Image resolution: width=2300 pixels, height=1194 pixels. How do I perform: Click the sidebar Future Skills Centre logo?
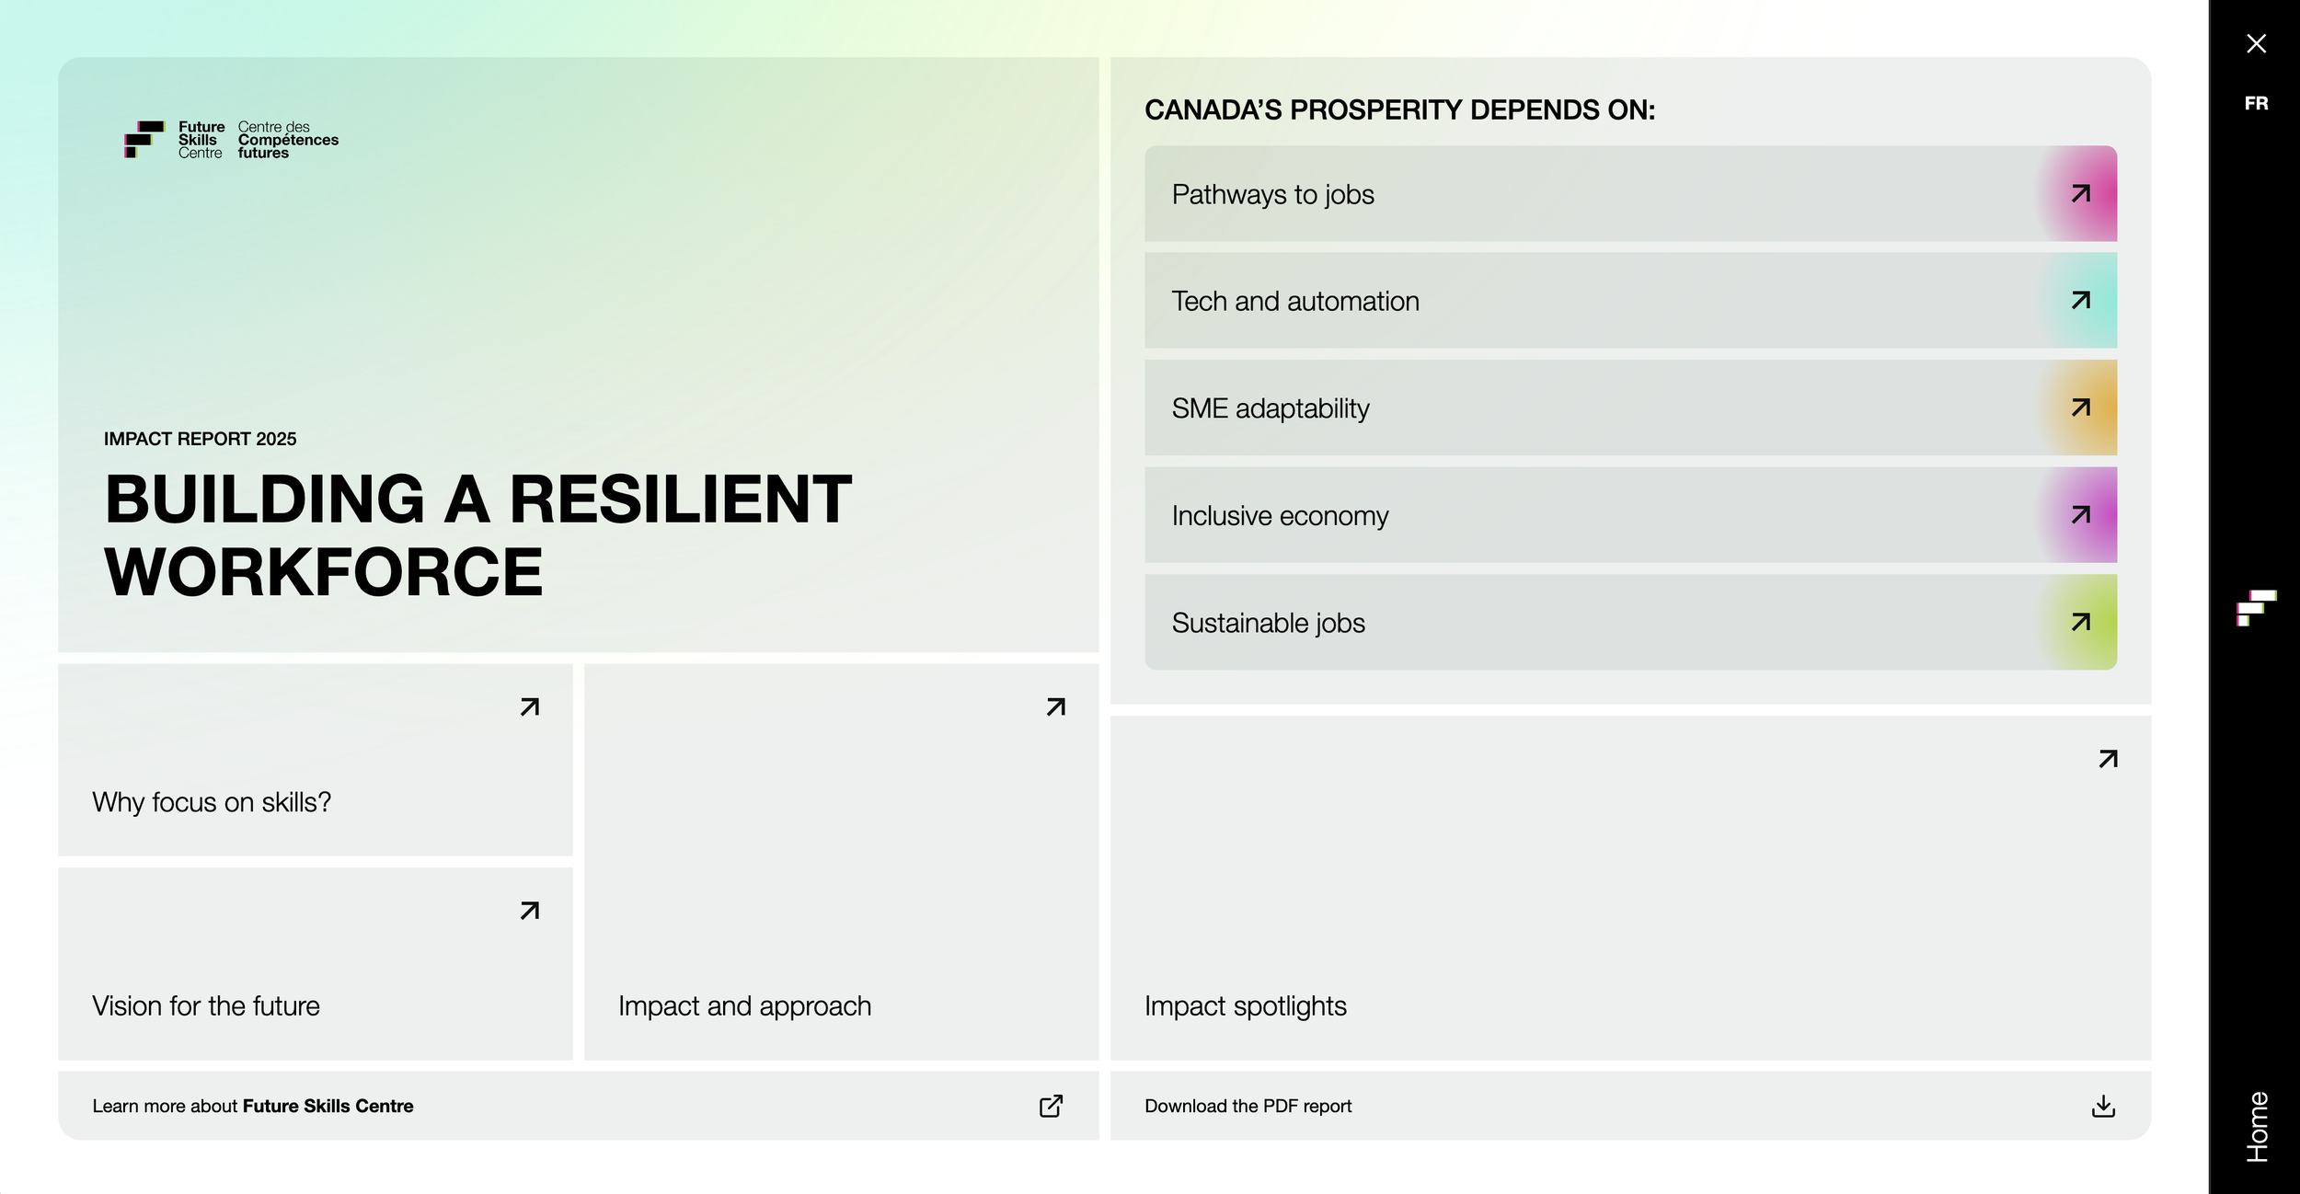coord(2256,608)
